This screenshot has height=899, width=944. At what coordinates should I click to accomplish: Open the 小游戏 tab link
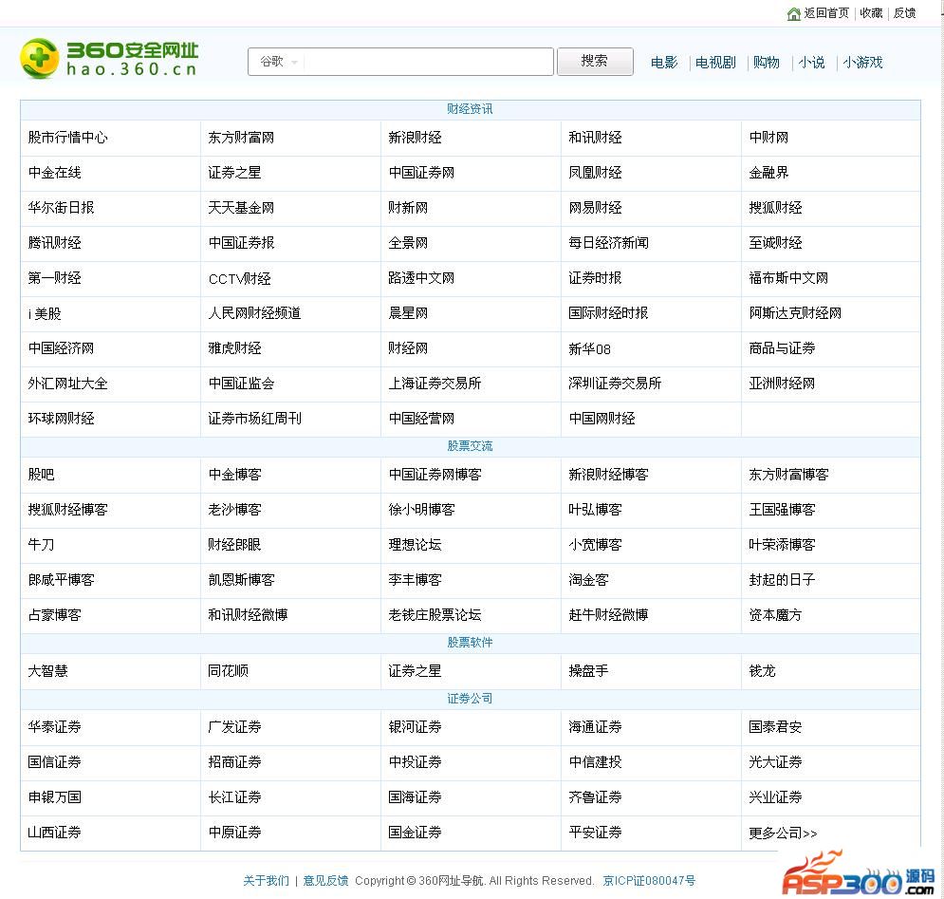[862, 63]
